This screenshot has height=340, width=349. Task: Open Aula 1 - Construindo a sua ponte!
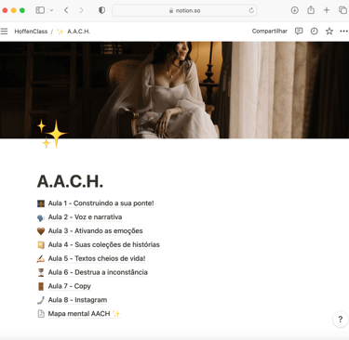click(101, 203)
